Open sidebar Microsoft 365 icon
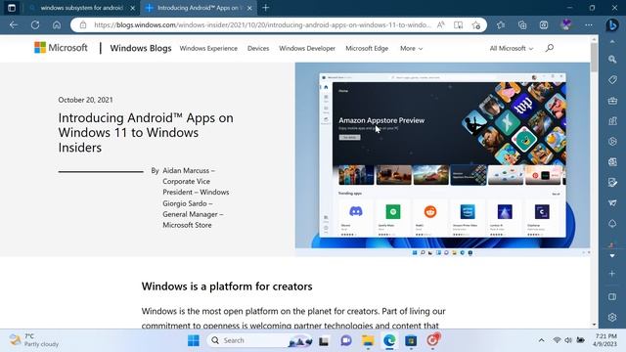The height and width of the screenshot is (352, 626). (x=612, y=141)
